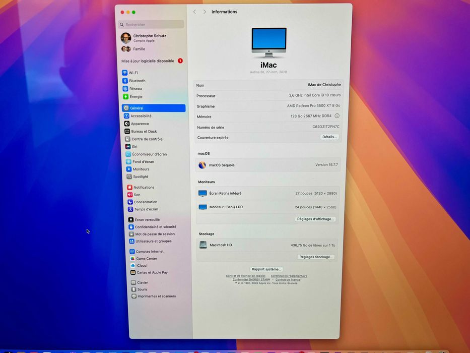Open Comptes Internet icon

[x=132, y=252]
